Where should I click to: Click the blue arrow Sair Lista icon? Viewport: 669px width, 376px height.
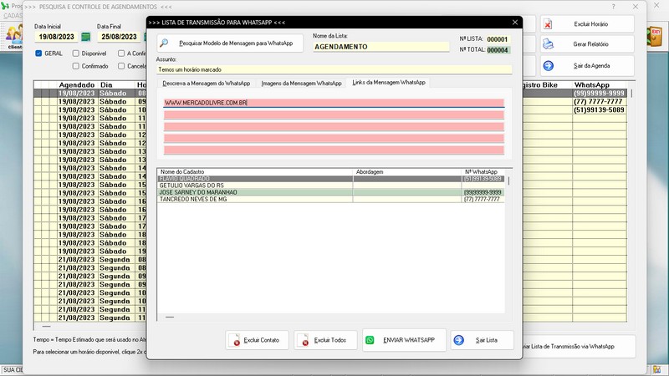click(461, 340)
